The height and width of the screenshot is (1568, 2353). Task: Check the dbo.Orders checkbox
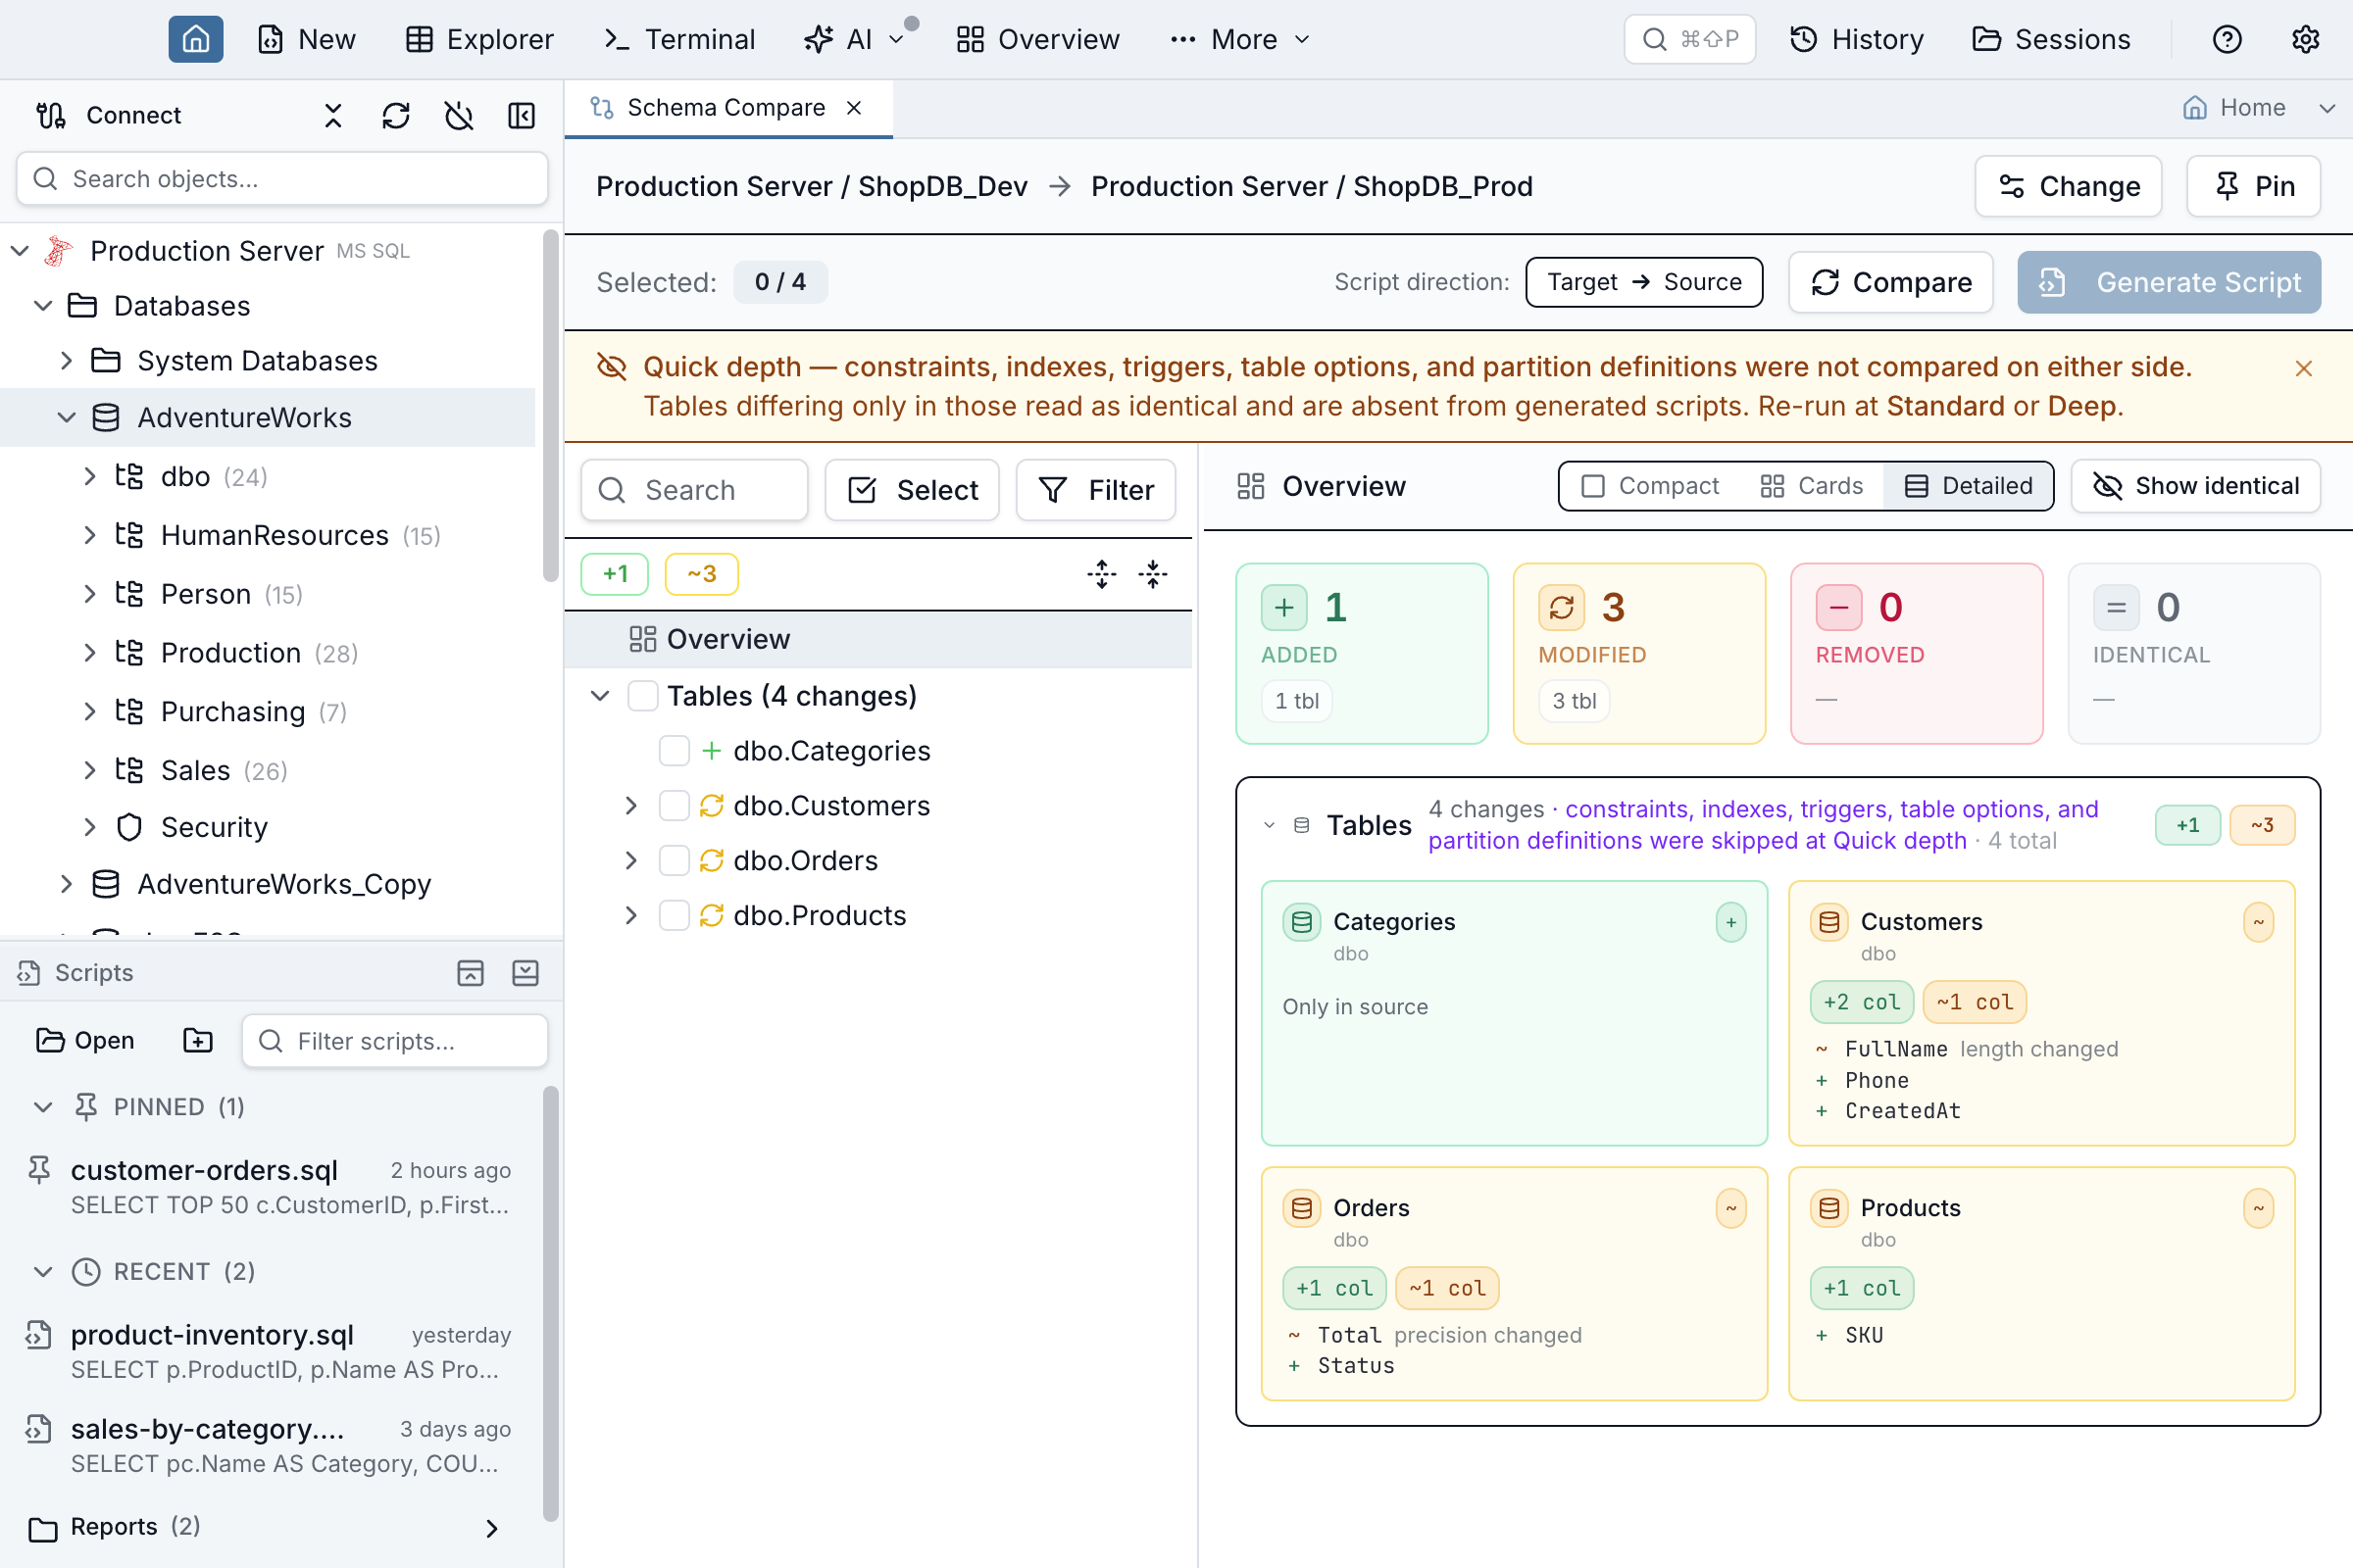pyautogui.click(x=675, y=861)
